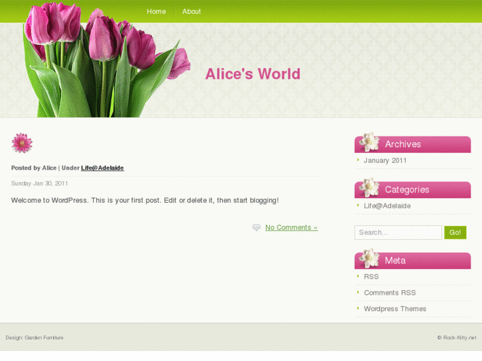Click the tulip bouquet header image
Screen dimensions: 482x361
coord(106,60)
